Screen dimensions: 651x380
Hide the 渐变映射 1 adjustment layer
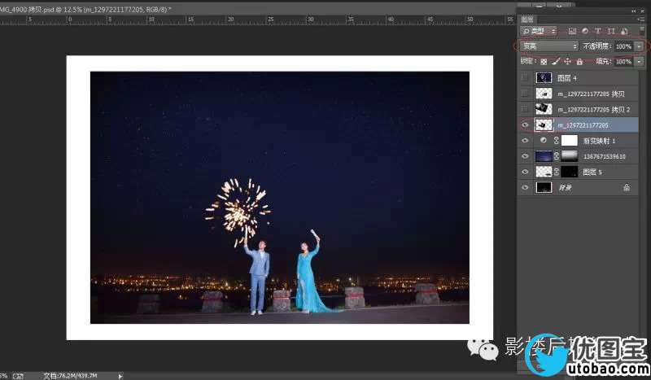coord(525,141)
